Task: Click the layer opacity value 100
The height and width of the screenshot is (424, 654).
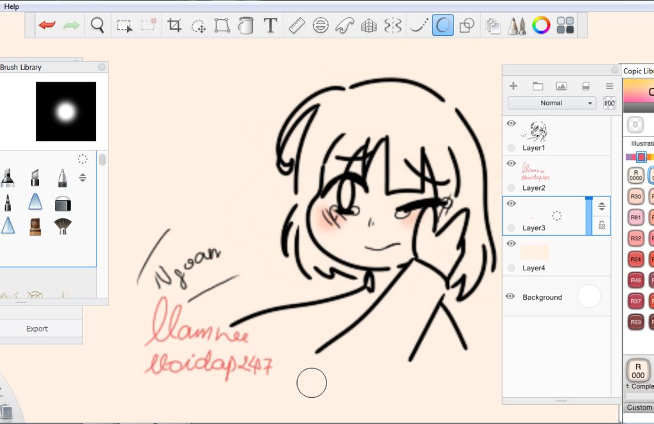Action: coord(609,103)
